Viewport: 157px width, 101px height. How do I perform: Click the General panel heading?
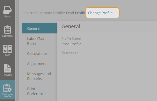point(71,26)
